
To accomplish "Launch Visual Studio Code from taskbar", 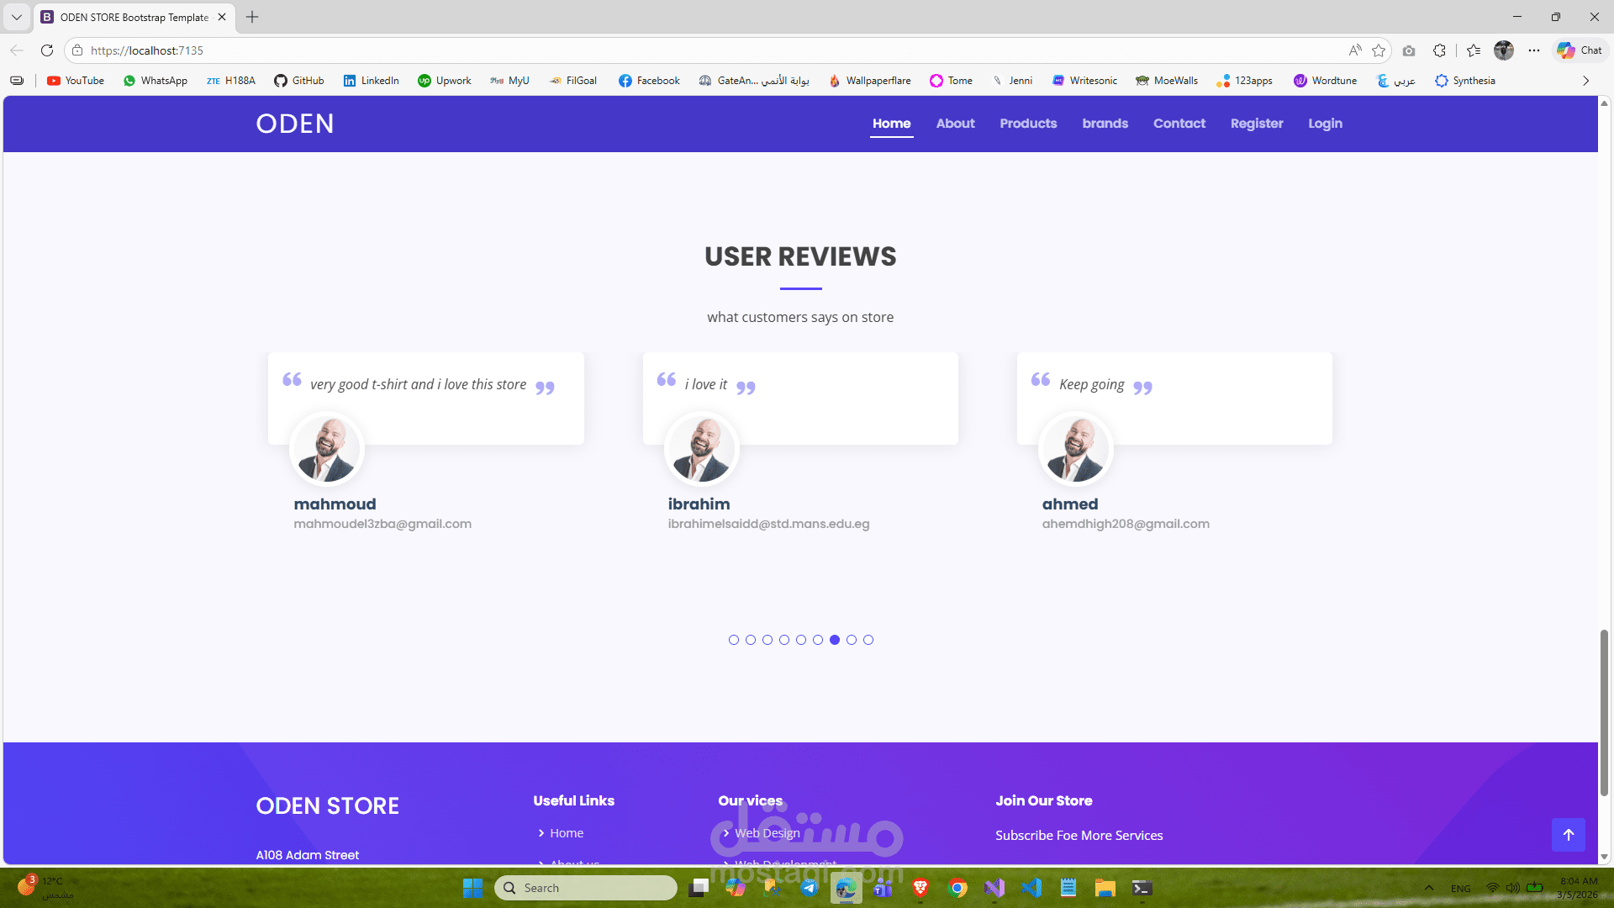I will (x=1031, y=888).
